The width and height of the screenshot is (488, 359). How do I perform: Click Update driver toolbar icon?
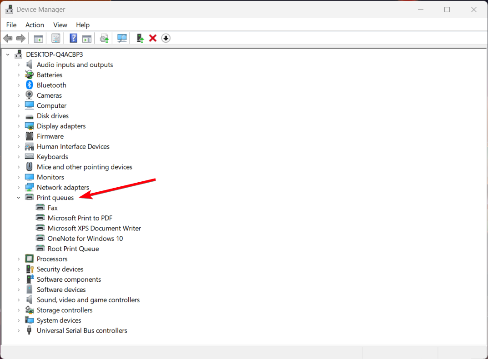(x=104, y=38)
